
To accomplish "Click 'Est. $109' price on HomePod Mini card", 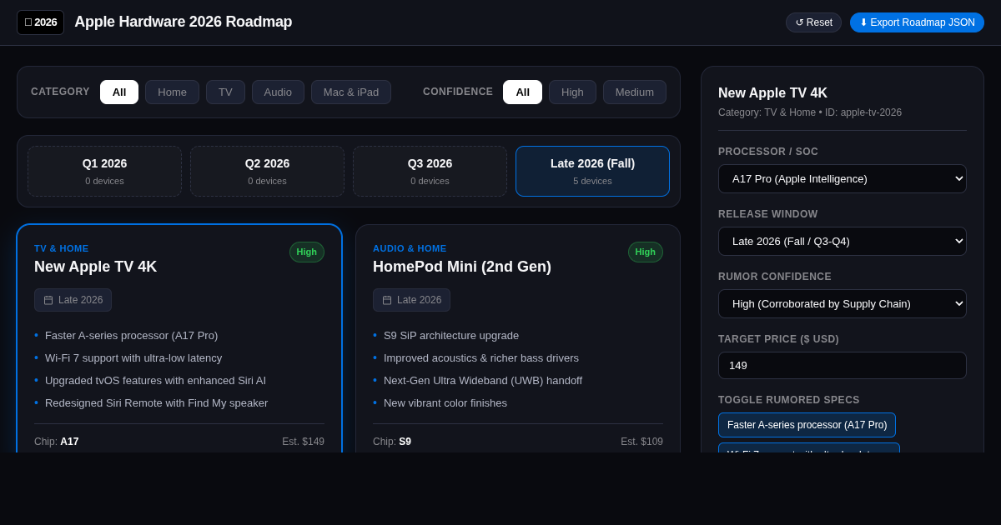I will click(x=641, y=442).
